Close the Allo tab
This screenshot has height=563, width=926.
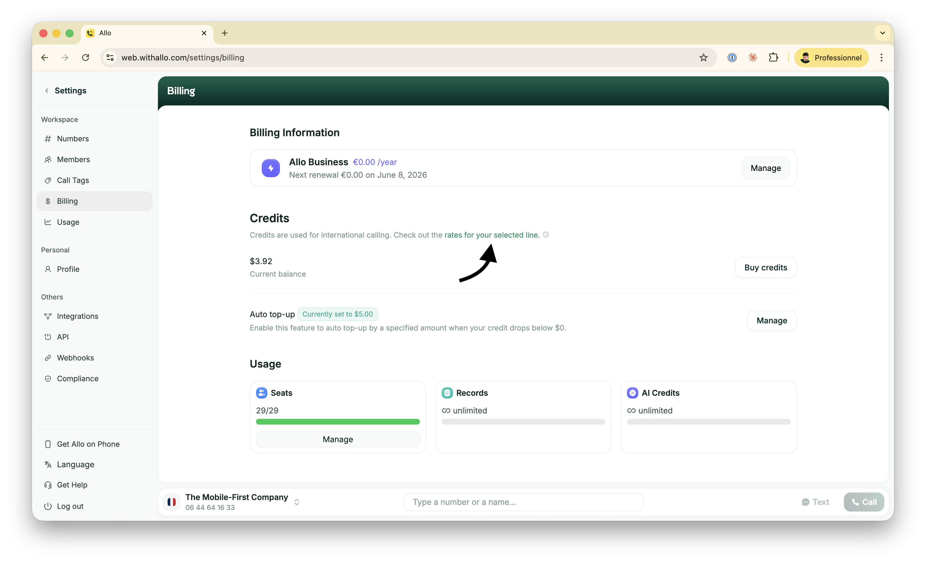pos(204,33)
